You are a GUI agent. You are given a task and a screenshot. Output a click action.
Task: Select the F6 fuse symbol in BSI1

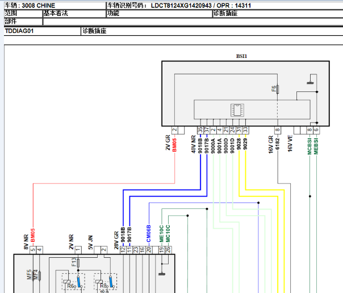(277, 89)
